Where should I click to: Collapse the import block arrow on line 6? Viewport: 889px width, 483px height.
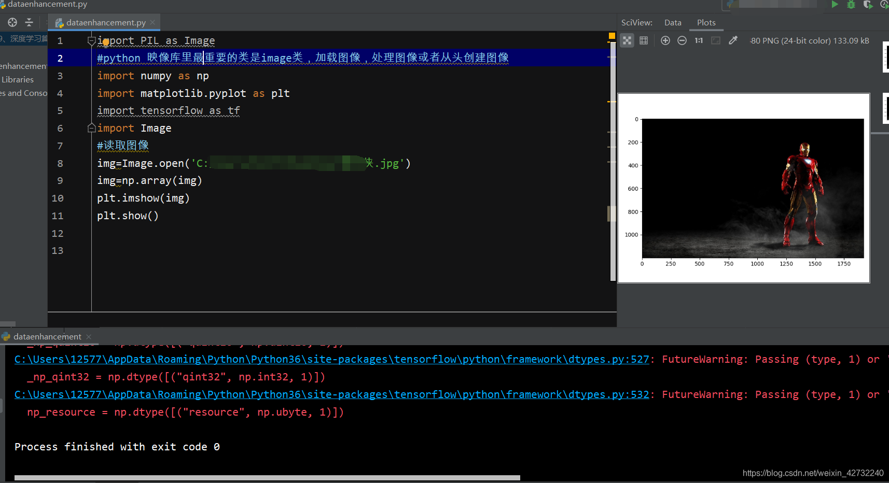pos(91,127)
